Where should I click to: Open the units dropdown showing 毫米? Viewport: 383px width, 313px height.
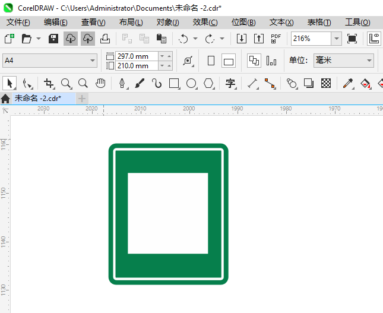pyautogui.click(x=344, y=61)
